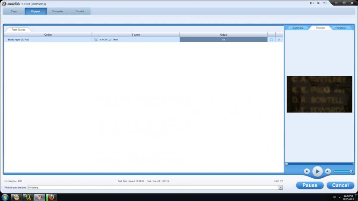Viewport: 358px width, 201px height.
Task: Open the first pinned taskbar application
Action: pos(16,198)
